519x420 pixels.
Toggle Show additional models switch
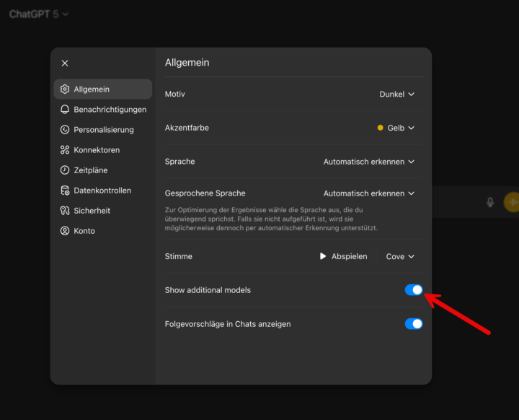coord(414,290)
